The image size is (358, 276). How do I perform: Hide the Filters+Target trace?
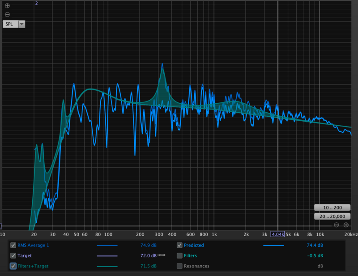click(13, 266)
